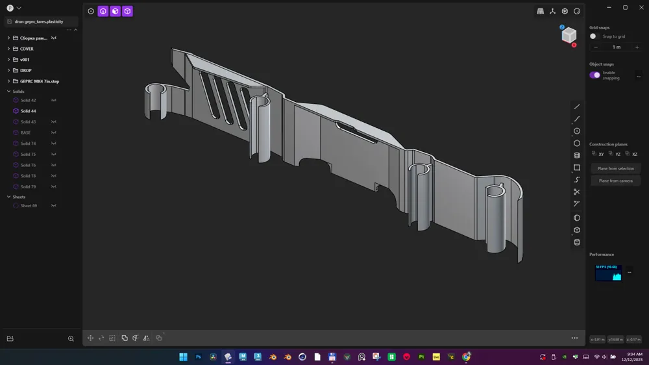Click the Move gizmo icon in bottom toolbar
The height and width of the screenshot is (365, 649).
tap(90, 338)
